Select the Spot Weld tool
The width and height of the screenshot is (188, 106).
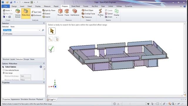tap(36, 12)
